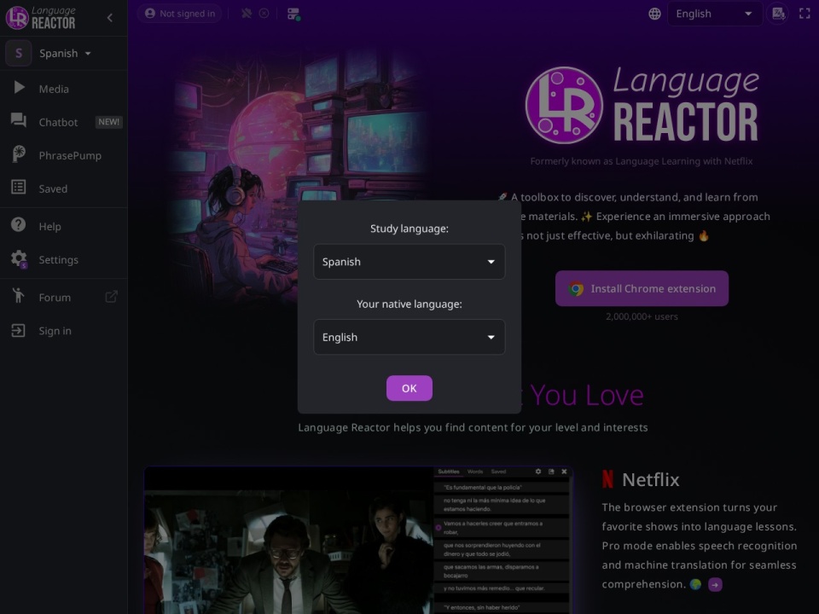Click the Language Reactor logo in the sidebar
This screenshot has width=819, height=614.
[x=41, y=17]
